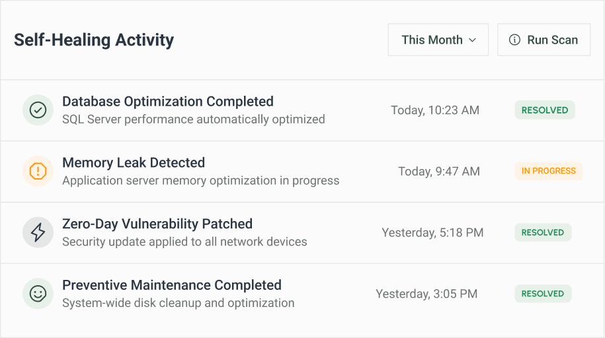The height and width of the screenshot is (338, 605).
Task: Open Database Optimization Completed entry
Action: click(x=302, y=110)
